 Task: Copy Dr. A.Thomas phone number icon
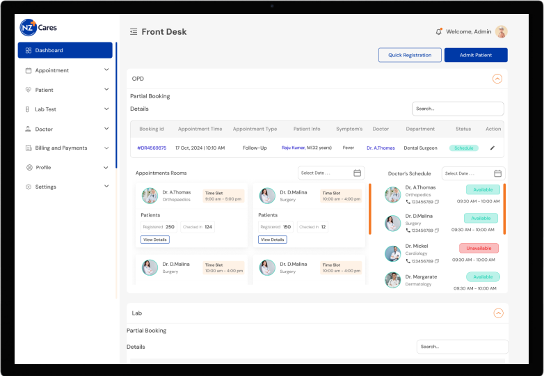coord(437,202)
